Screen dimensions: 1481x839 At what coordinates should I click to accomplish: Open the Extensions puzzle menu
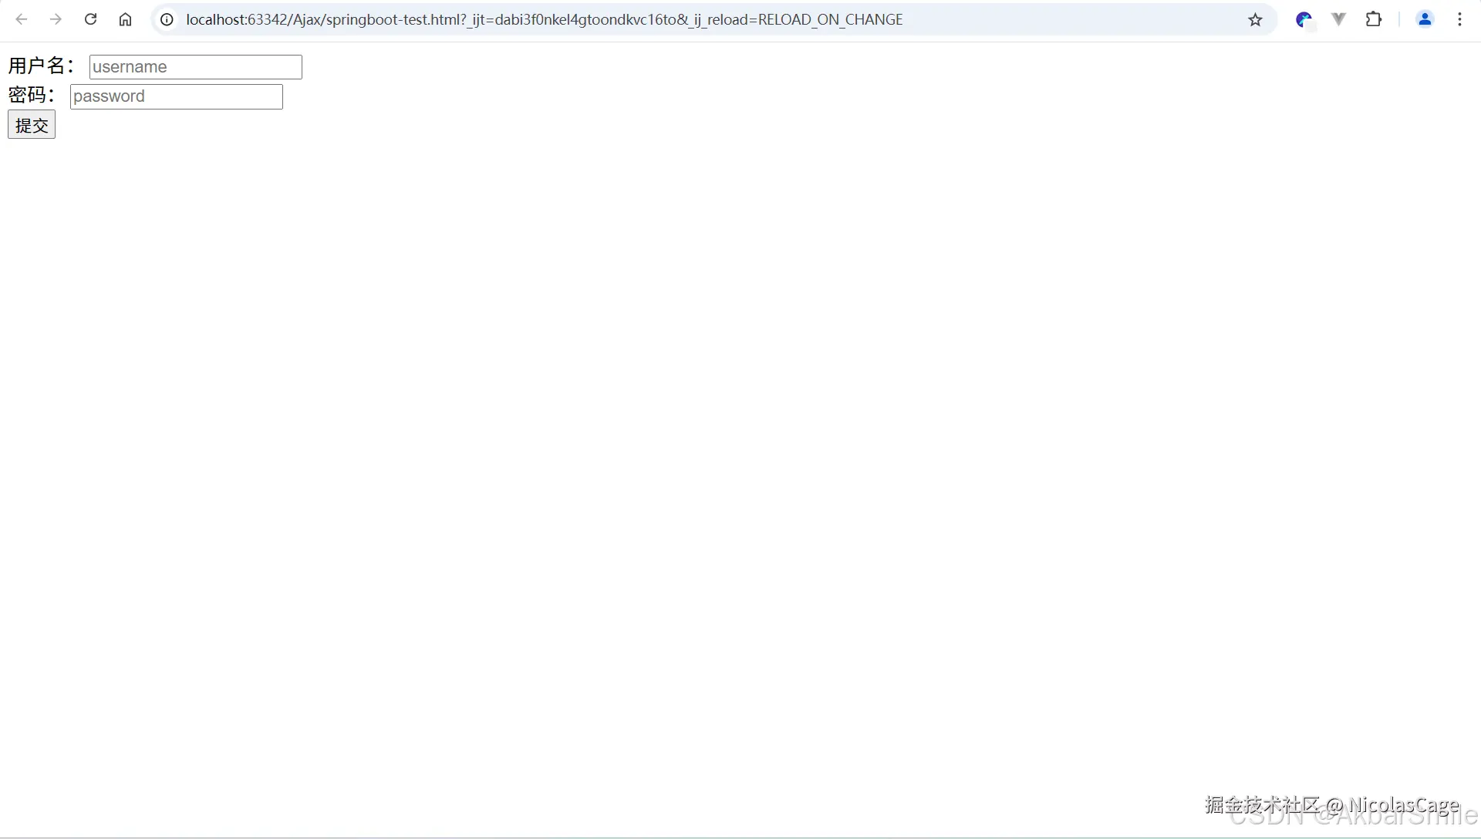coord(1374,19)
